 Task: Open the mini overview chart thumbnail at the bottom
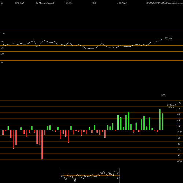click(90, 175)
